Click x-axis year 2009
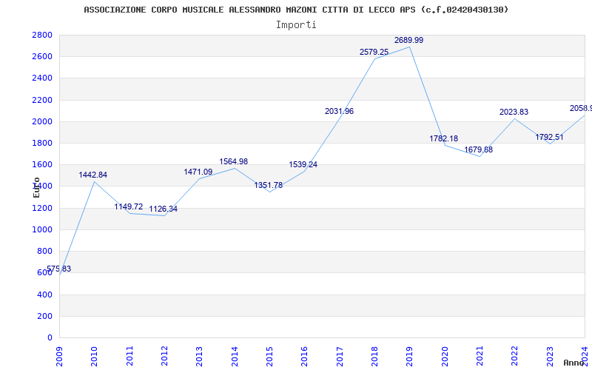 59,356
